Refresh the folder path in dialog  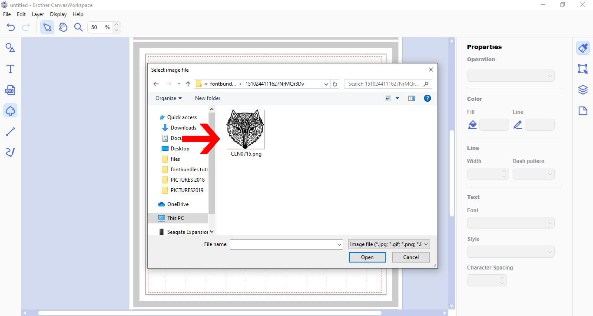(x=335, y=84)
